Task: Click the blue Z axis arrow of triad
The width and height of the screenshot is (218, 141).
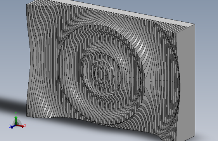Action: point(13,127)
